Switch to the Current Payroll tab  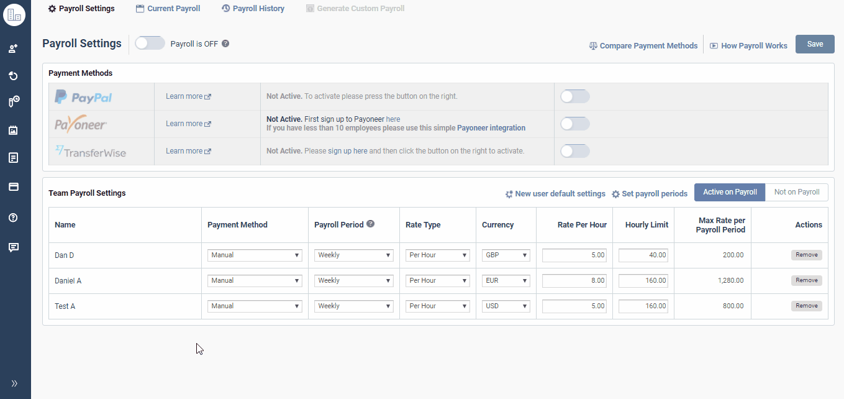coord(168,8)
